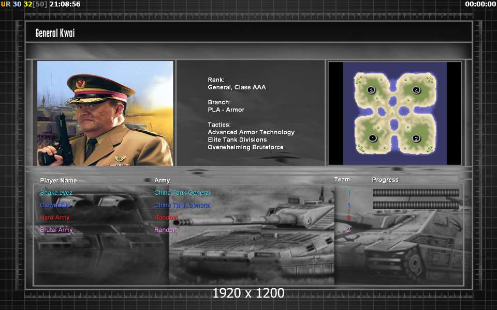Screen dimensions: 497x310
Task: Select player name Brutal Army
Action: pyautogui.click(x=56, y=229)
